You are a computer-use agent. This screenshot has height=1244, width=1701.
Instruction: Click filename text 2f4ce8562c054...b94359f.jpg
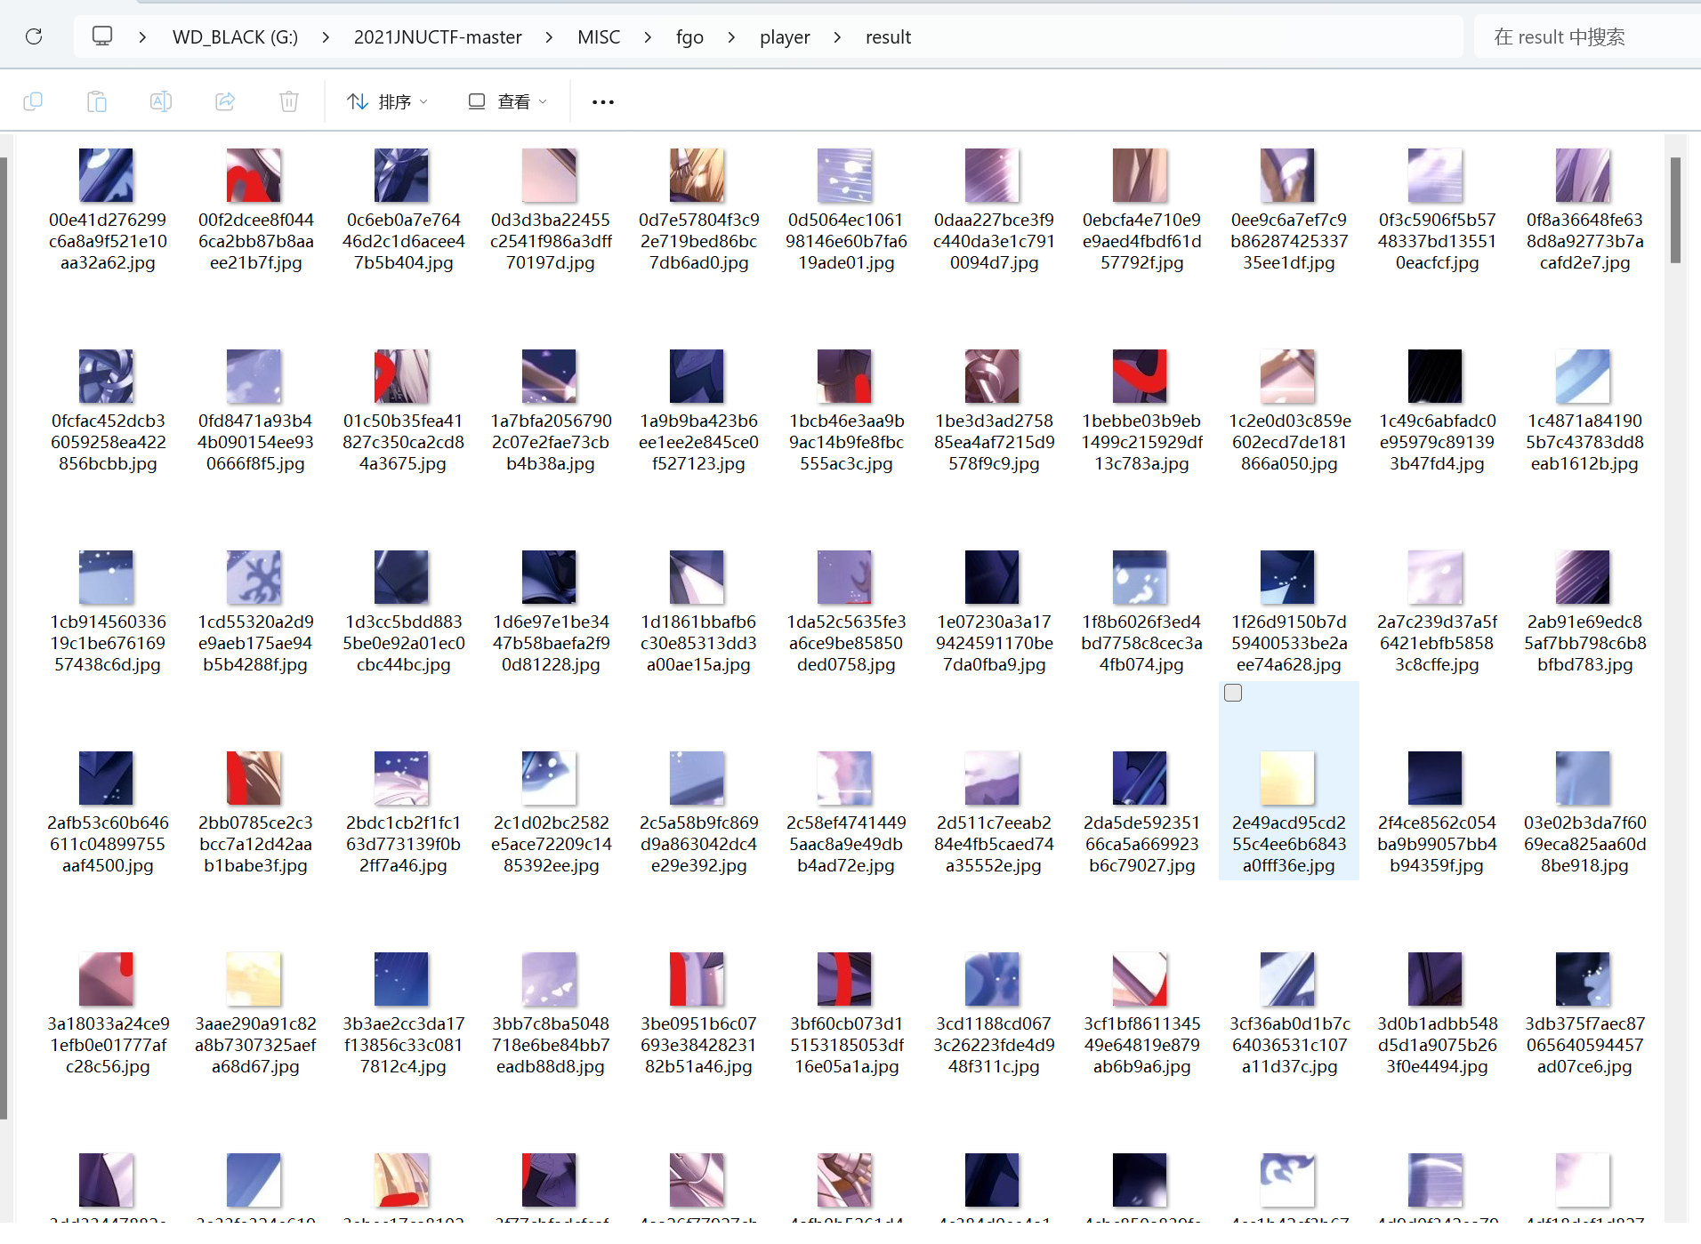[x=1437, y=844]
